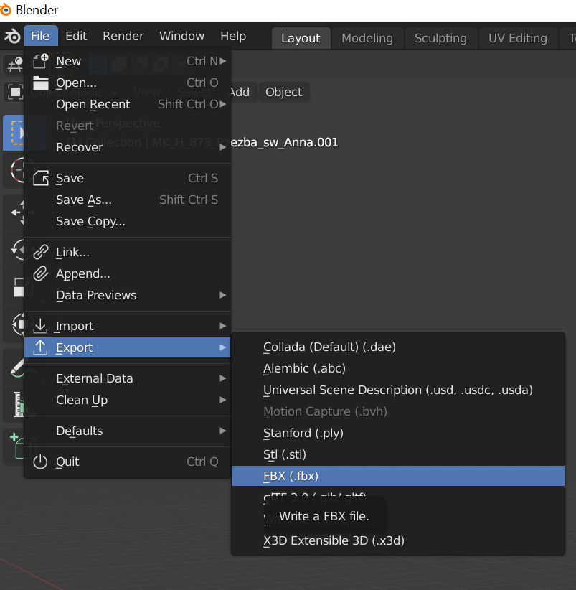Choose Save Copy... entry
Screen dimensions: 576x590
pos(128,221)
